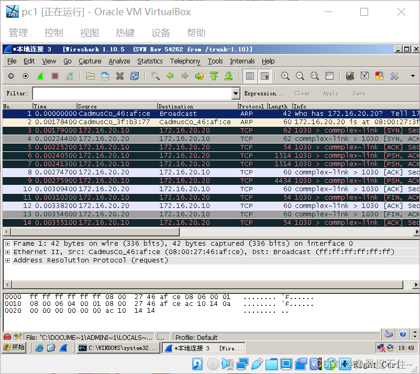Screen dimensions: 420x374
Task: Click packet list horizontal scrollbar thumb
Action: (x=95, y=232)
